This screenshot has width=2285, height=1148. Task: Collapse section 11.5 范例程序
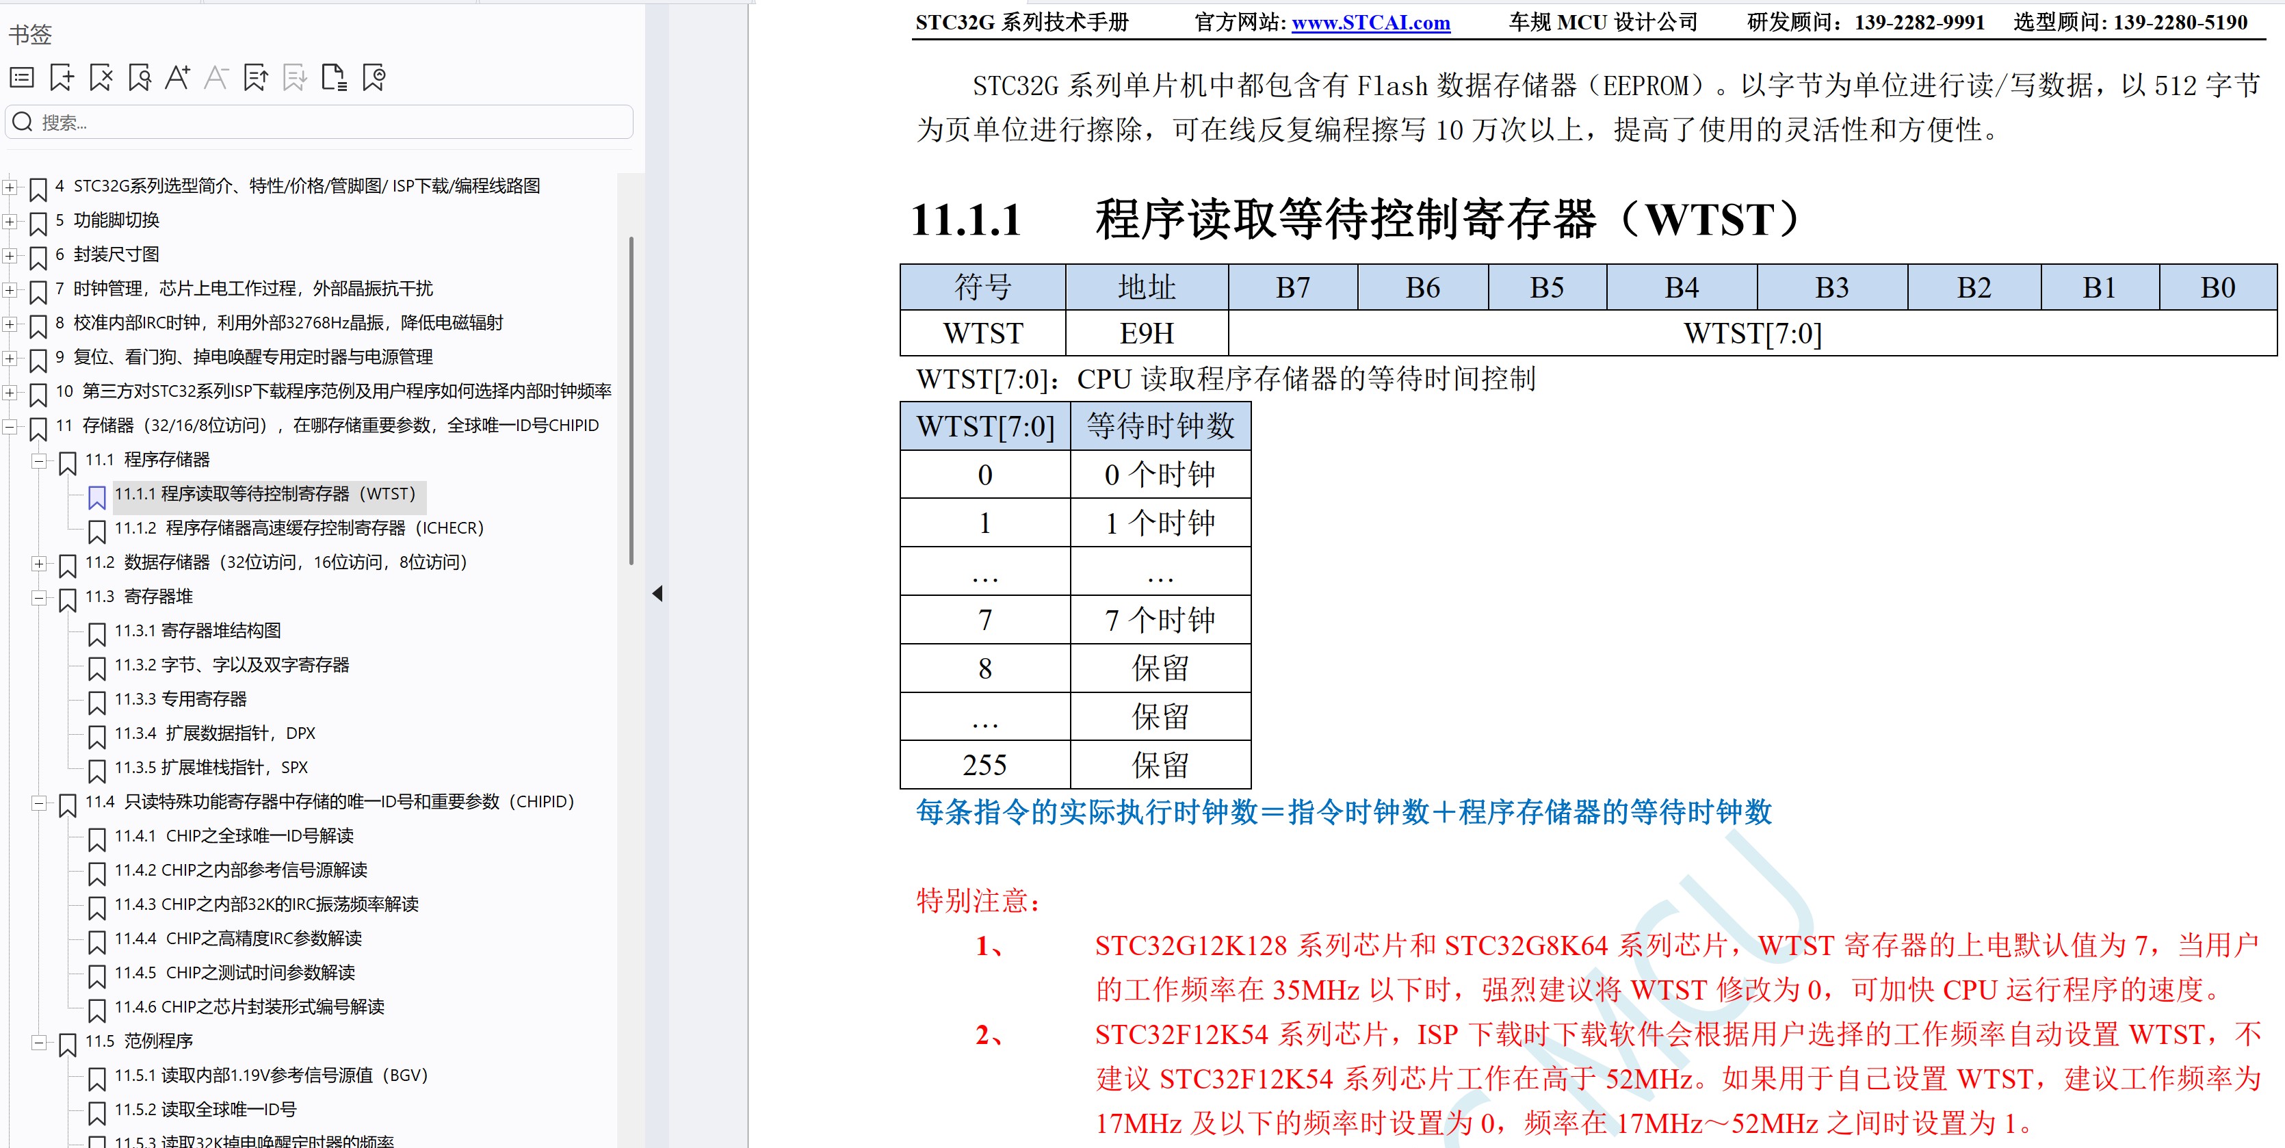(x=38, y=1041)
